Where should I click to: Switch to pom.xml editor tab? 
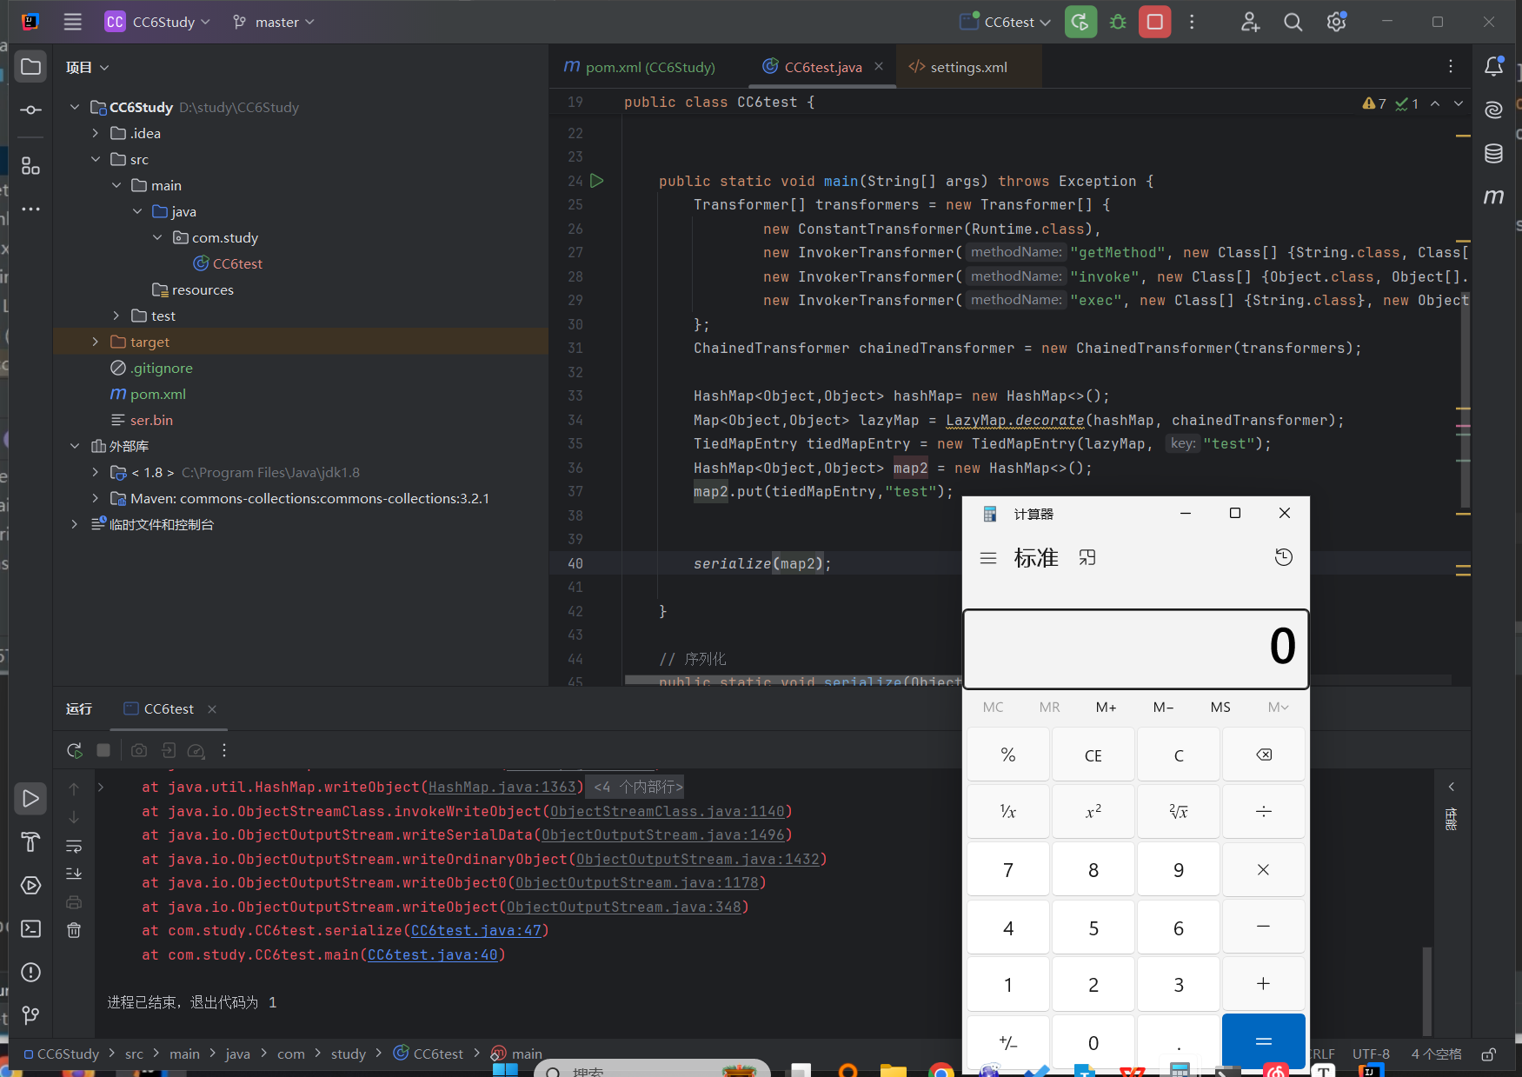point(639,67)
